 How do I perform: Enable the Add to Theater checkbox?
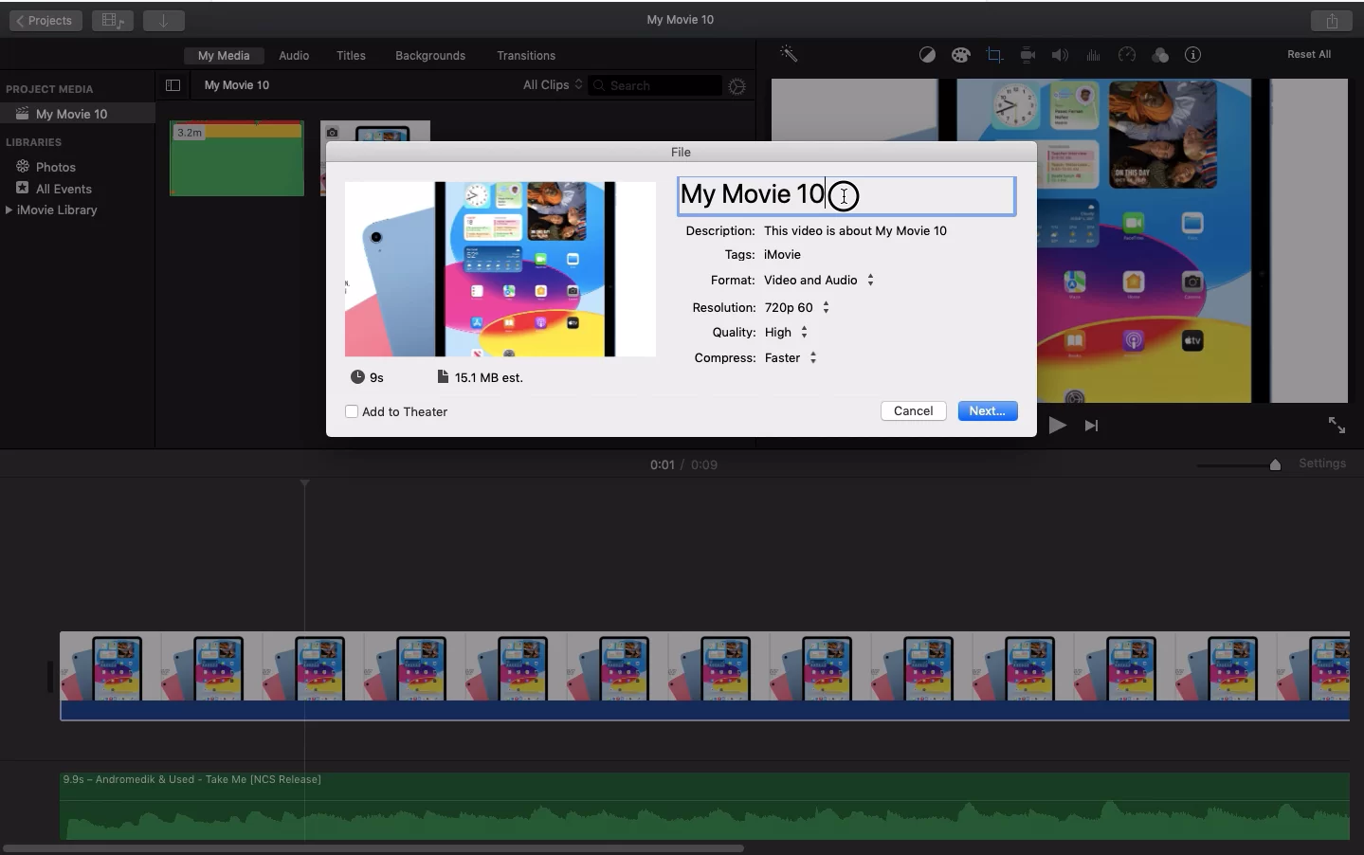coord(352,411)
